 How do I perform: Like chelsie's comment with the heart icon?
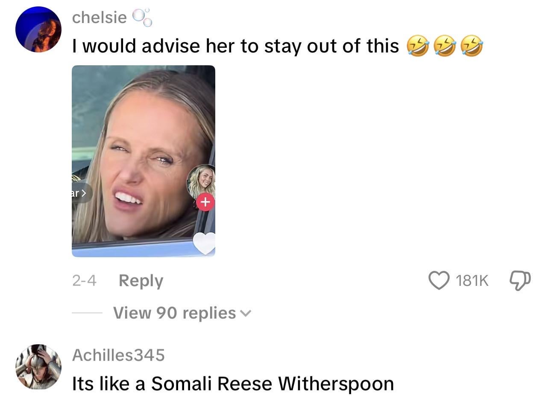pos(439,281)
